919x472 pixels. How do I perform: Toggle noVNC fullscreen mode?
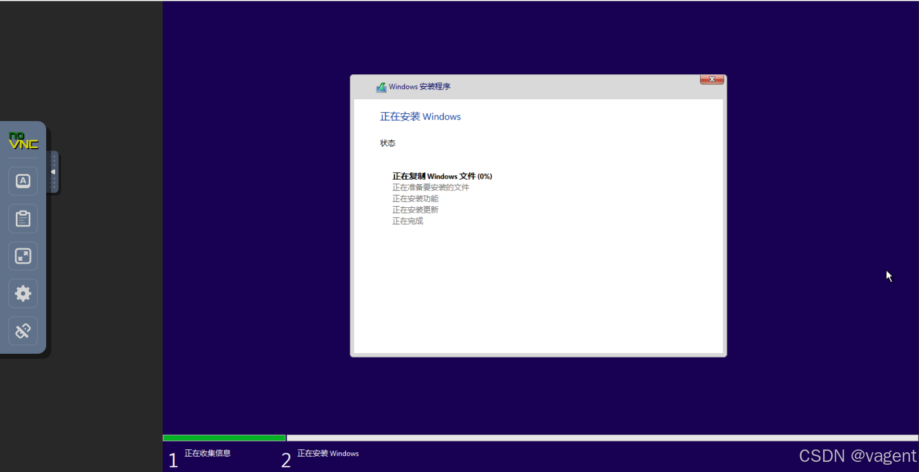coord(23,256)
